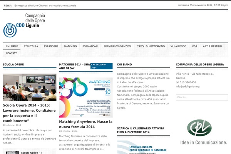Open MATCHING 2014 - SHARE AND GROW heading
Viewport: 231px width, 154px height.
[75, 67]
